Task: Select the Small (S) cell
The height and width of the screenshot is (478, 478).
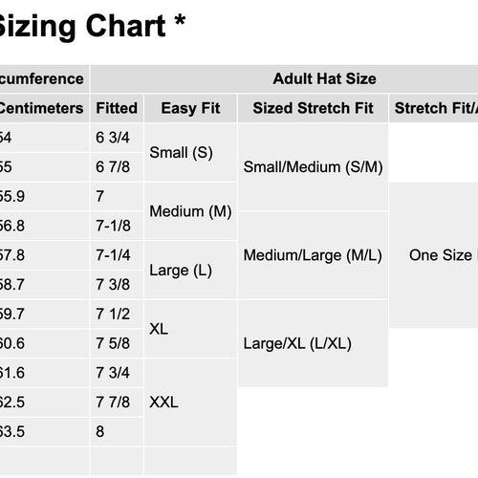Action: coord(190,152)
